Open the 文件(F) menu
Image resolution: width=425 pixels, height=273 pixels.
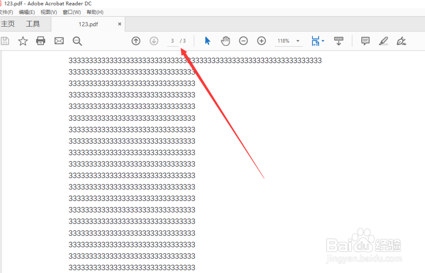(6, 12)
